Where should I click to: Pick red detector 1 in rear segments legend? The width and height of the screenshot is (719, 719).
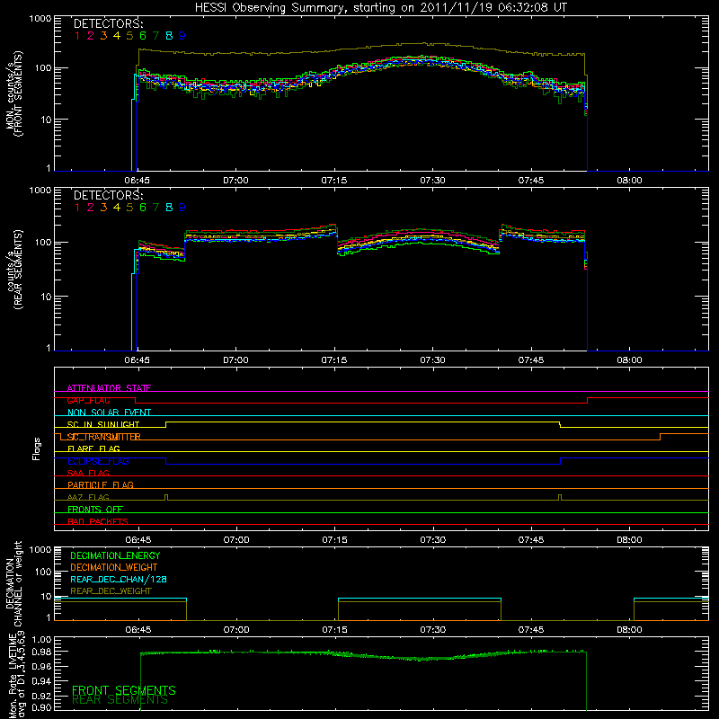pyautogui.click(x=77, y=208)
